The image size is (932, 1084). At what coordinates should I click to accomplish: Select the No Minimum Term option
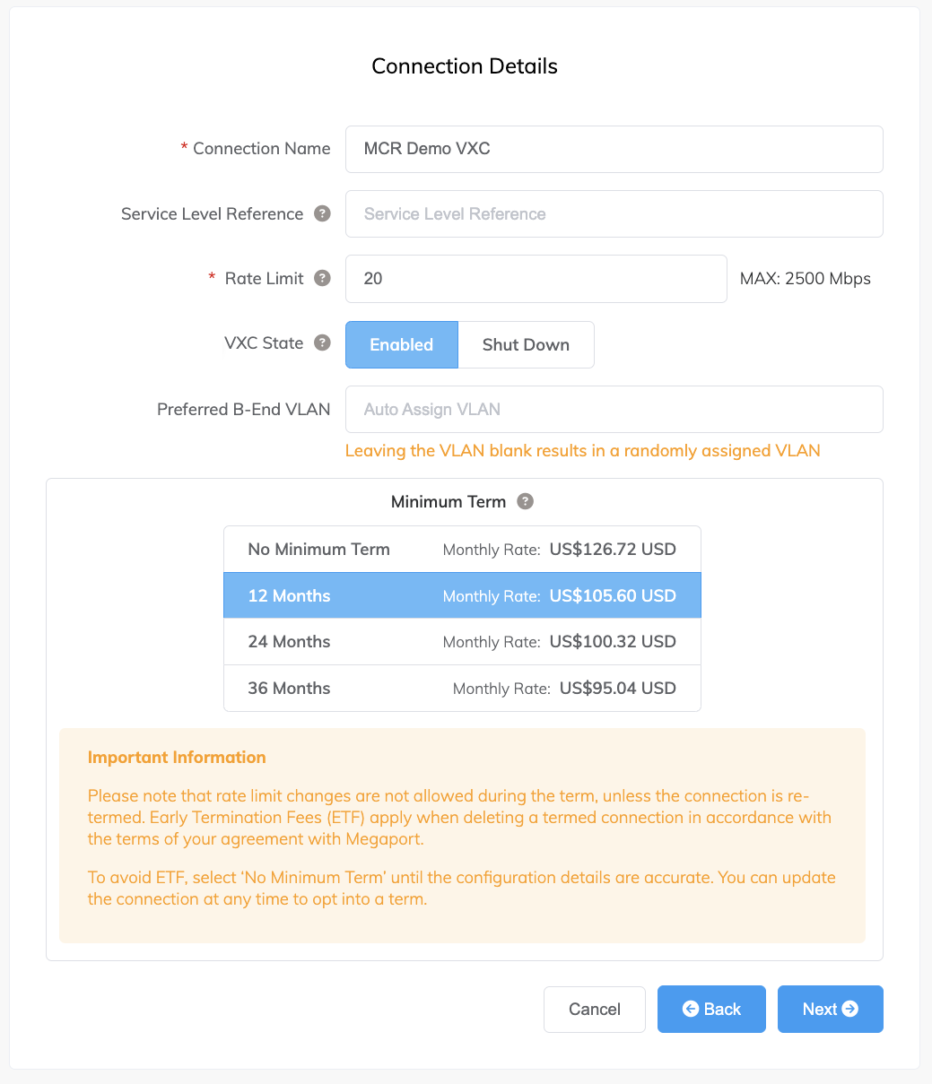click(462, 550)
